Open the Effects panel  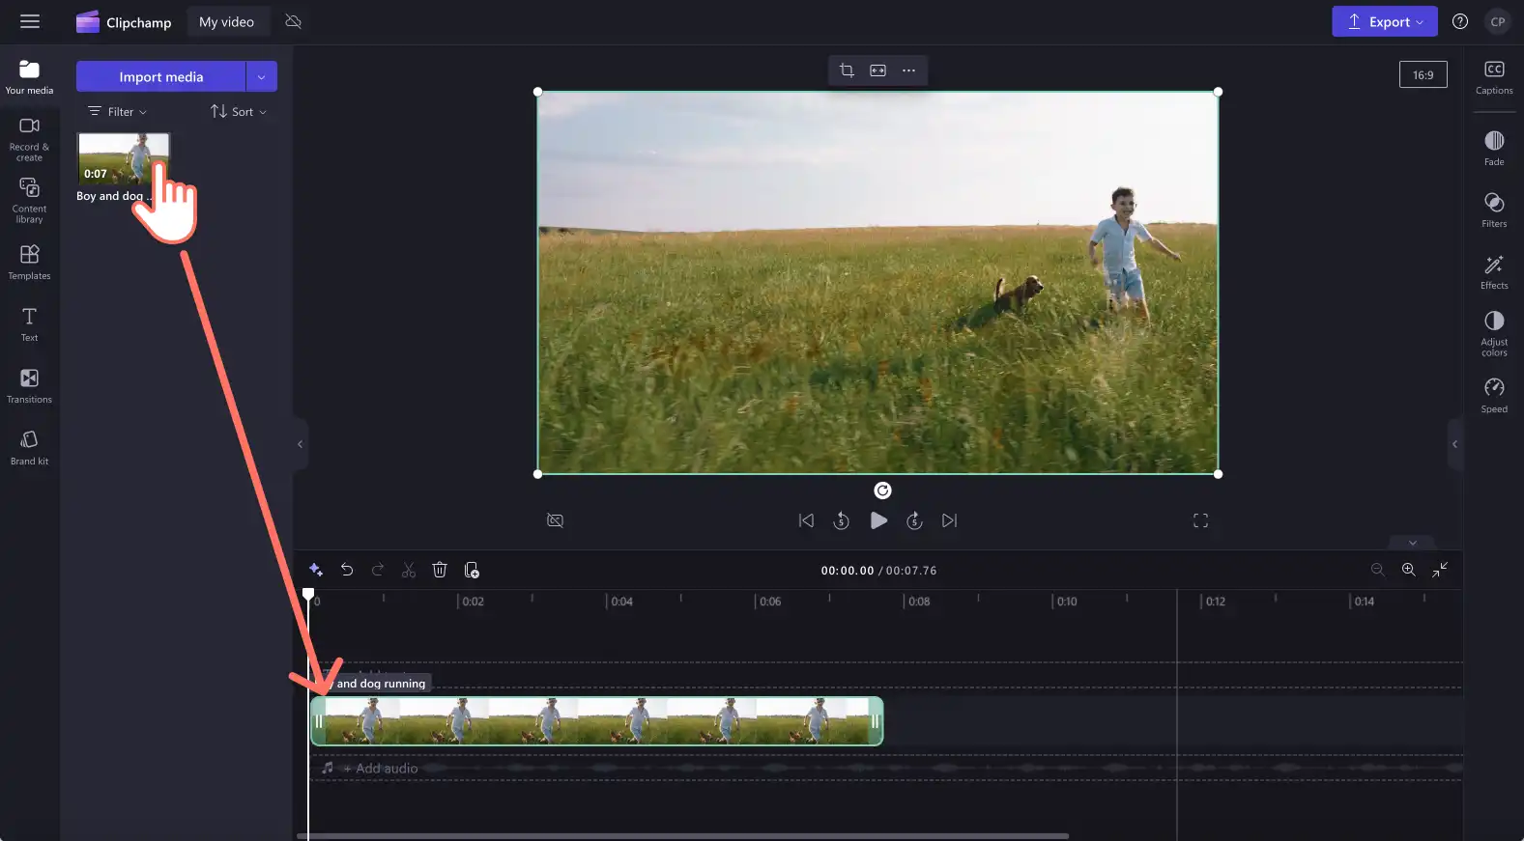coord(1494,271)
